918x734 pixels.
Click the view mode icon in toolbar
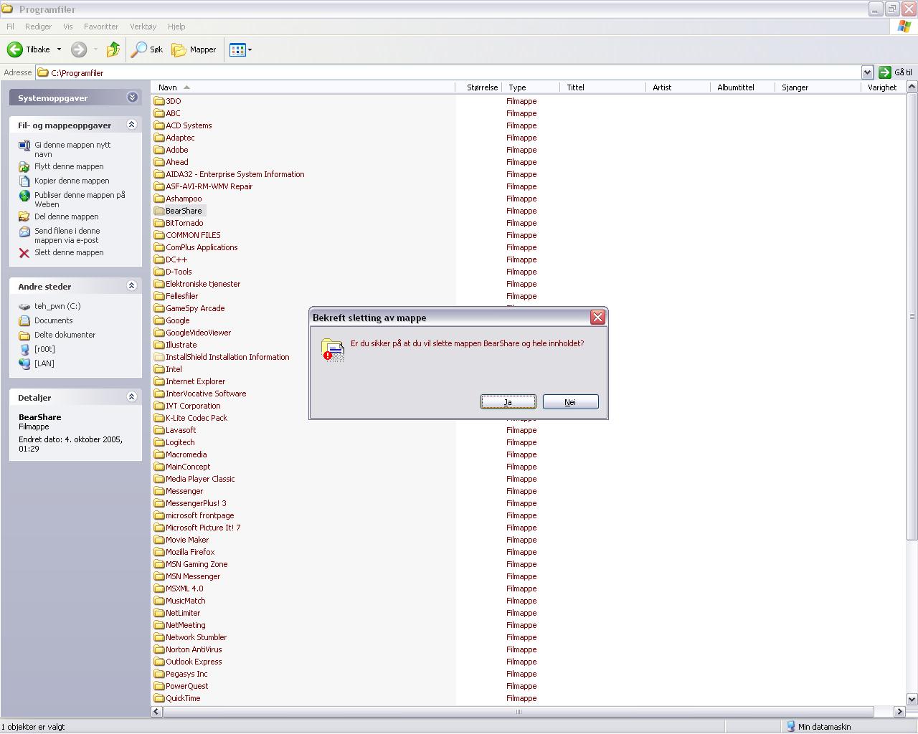tap(237, 49)
